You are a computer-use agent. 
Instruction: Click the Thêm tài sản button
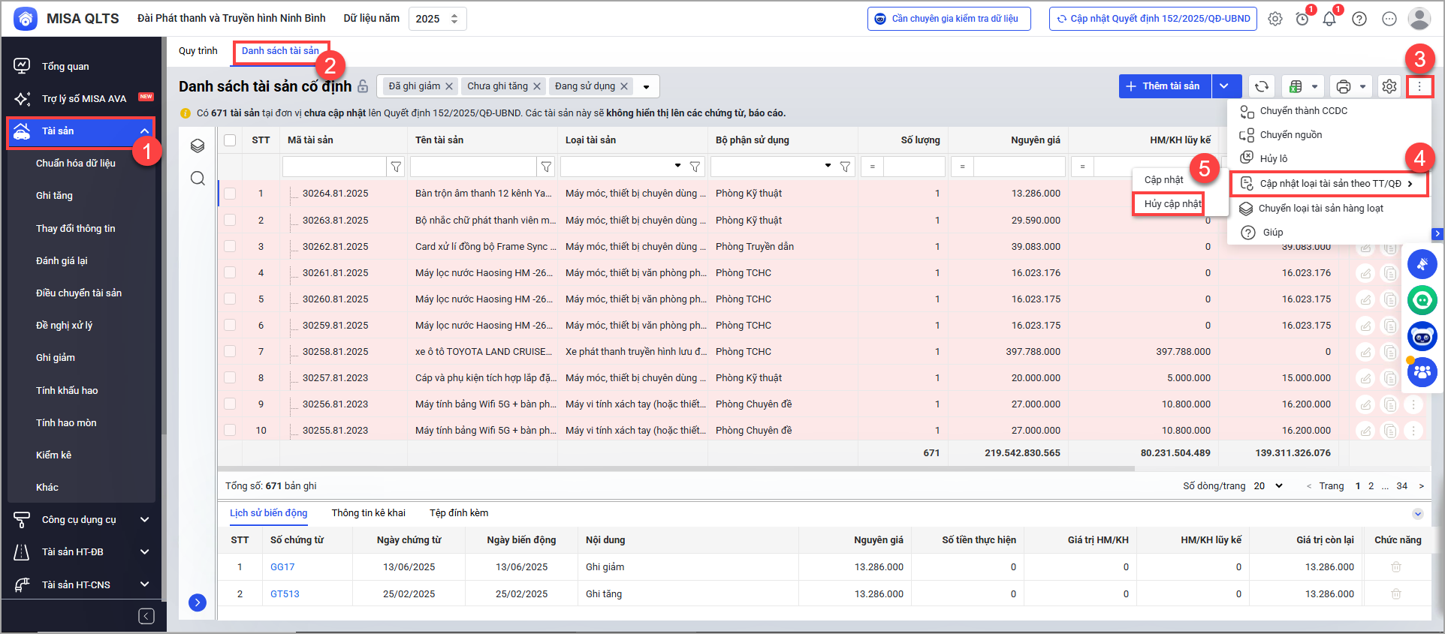pos(1164,86)
